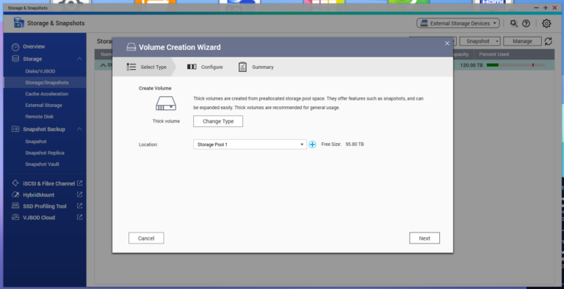This screenshot has height=289, width=564.
Task: Click the Overview gauge icon in sidebar
Action: point(15,47)
